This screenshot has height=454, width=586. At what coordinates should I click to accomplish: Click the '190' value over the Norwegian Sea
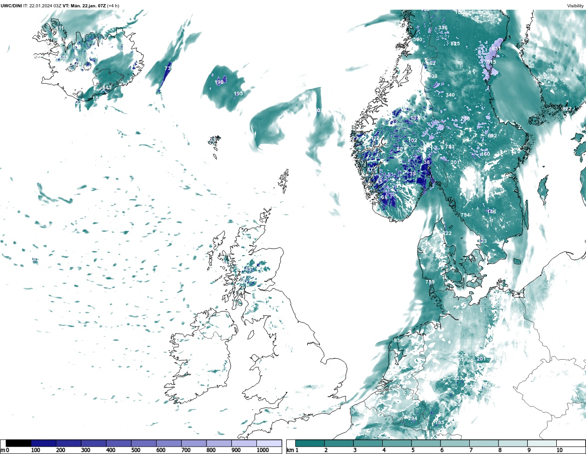click(x=219, y=82)
